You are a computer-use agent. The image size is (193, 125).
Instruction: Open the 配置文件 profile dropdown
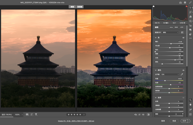[x=171, y=32]
